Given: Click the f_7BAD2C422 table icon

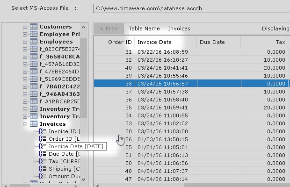Looking at the screenshot, I should (x=34, y=86).
